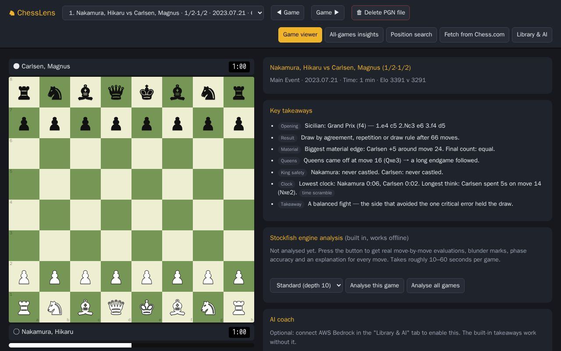Click the 'time scramble' tag
561x351 pixels.
point(317,193)
